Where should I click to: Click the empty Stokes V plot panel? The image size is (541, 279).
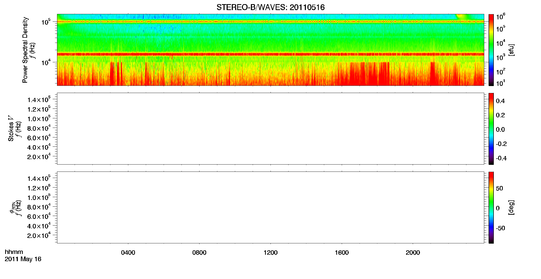pos(270,129)
